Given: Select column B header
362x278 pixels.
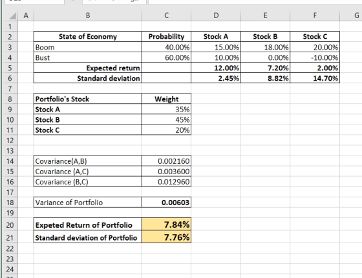Looking at the screenshot, I should (88, 15).
